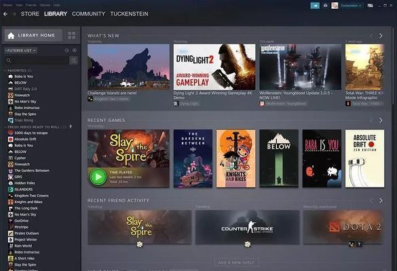Open The Gardens Between cover
This screenshot has width=397, height=271.
coord(193,159)
